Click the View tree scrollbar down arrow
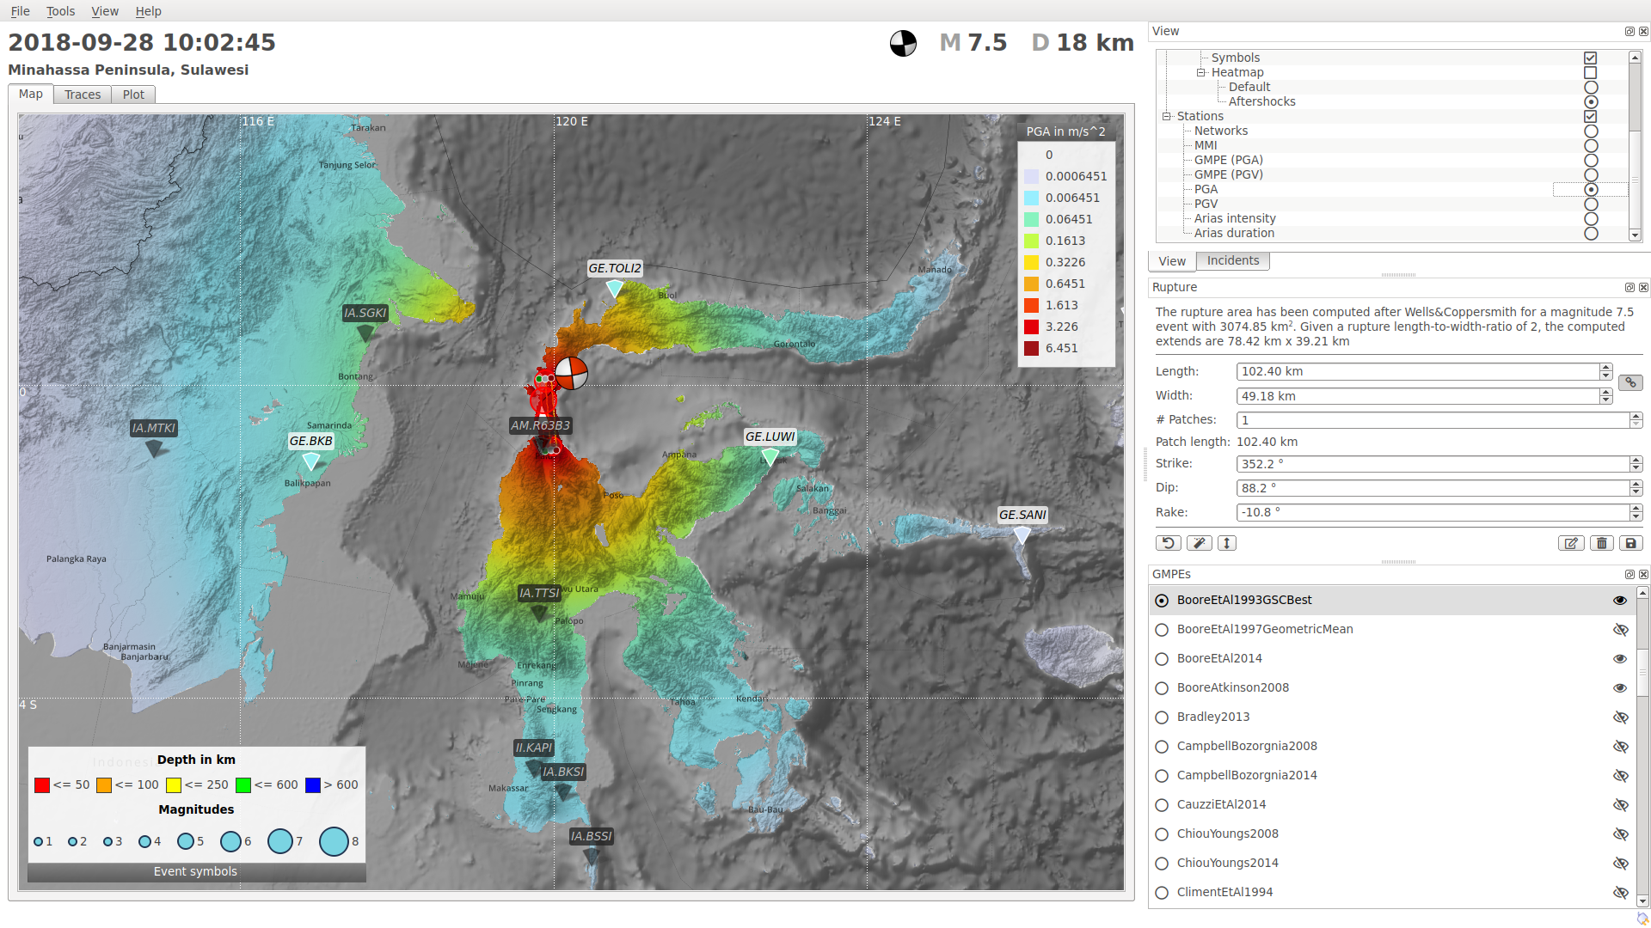Screen dimensions: 1651x928 click(1635, 235)
